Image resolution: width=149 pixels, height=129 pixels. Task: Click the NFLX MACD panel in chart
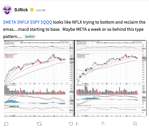(37, 100)
